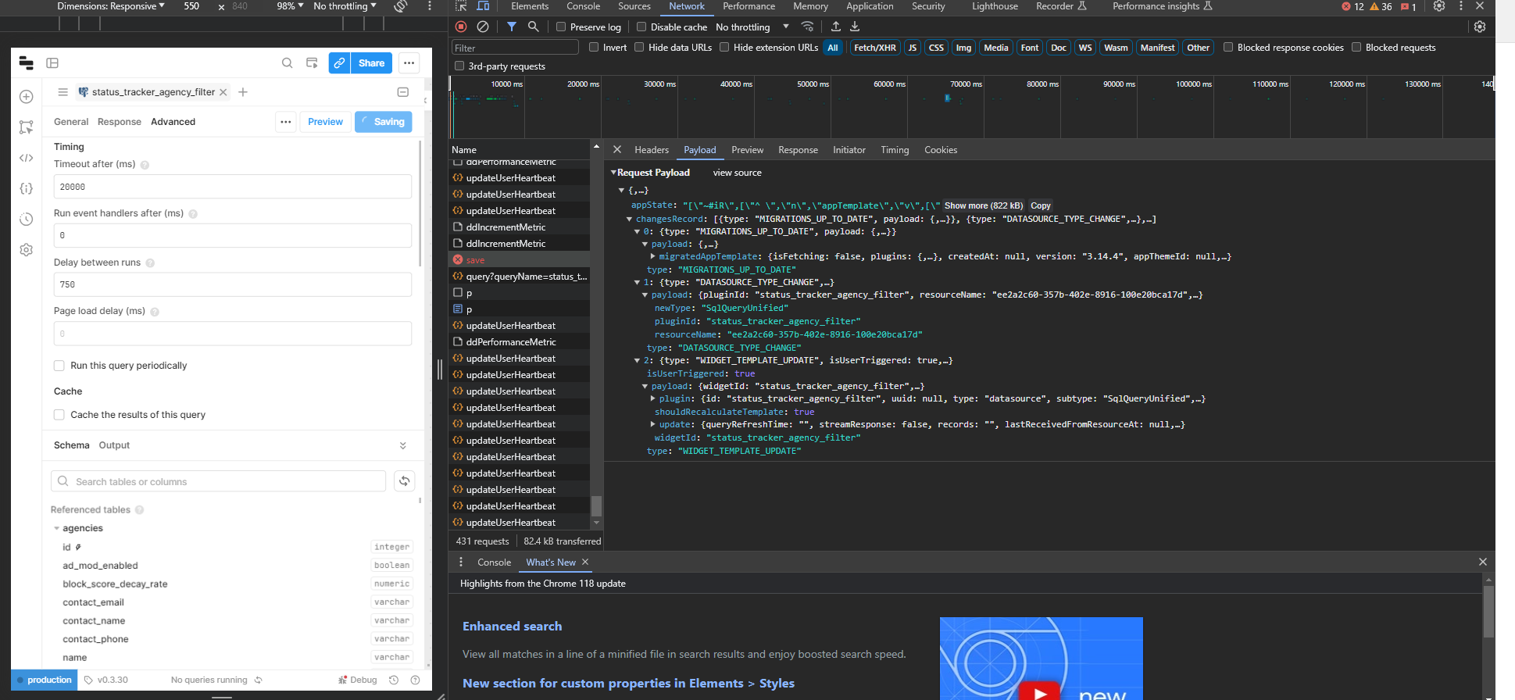Click view source link
The height and width of the screenshot is (700, 1515).
(737, 173)
